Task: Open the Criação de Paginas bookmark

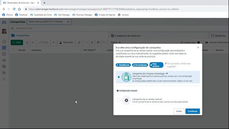Action: 105,15
